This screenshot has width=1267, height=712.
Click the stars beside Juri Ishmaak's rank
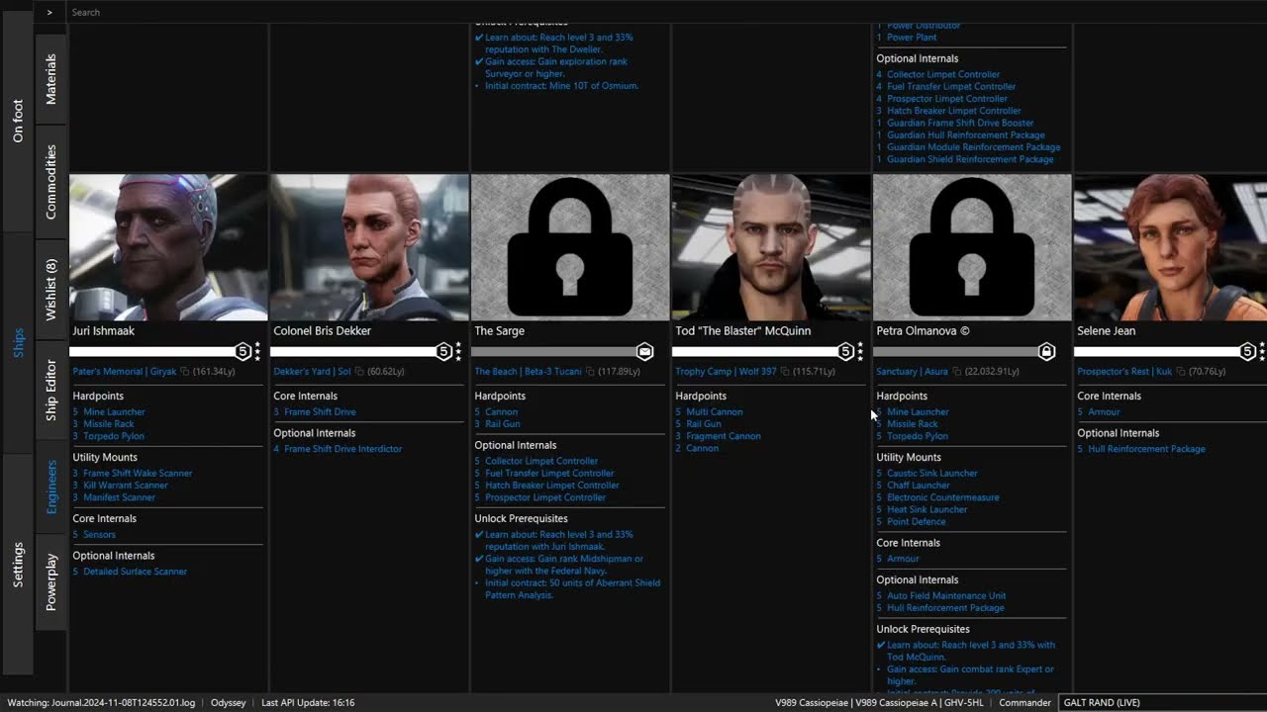258,351
